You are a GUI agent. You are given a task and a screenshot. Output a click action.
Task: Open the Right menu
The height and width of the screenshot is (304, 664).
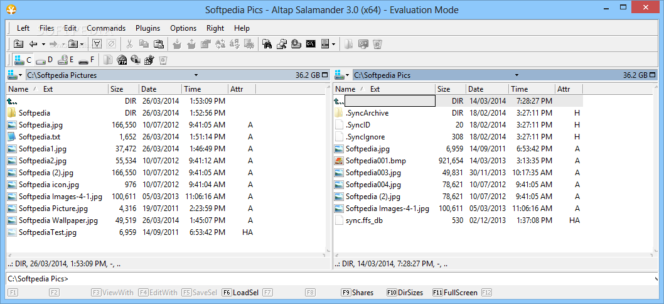coord(215,28)
